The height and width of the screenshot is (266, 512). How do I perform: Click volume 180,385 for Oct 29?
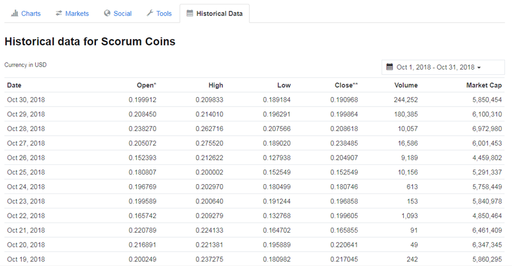(x=406, y=114)
